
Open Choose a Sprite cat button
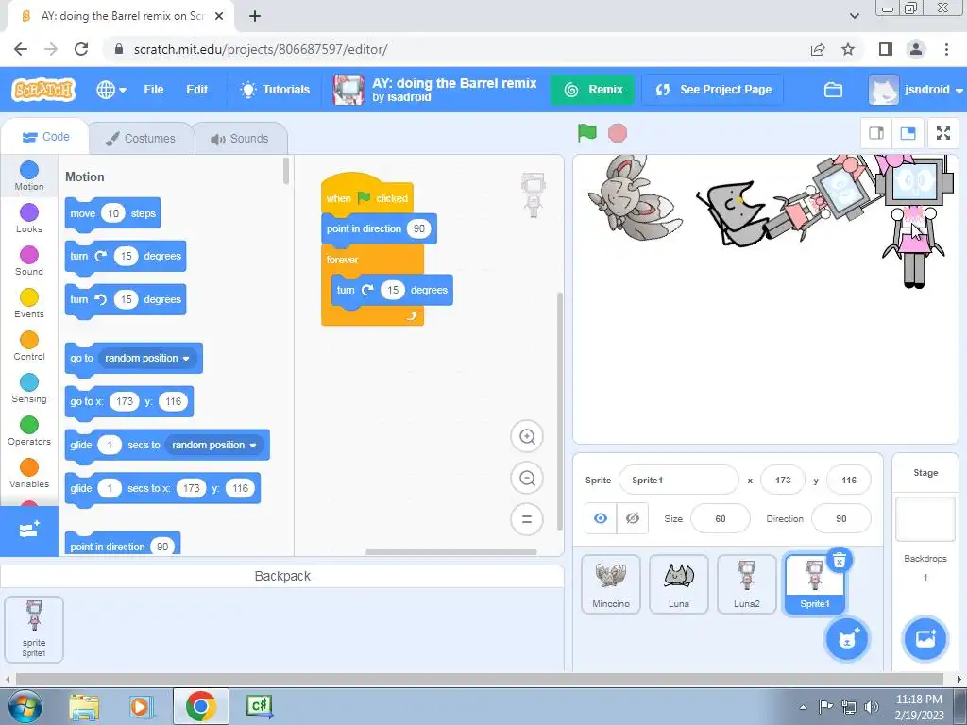tap(847, 639)
